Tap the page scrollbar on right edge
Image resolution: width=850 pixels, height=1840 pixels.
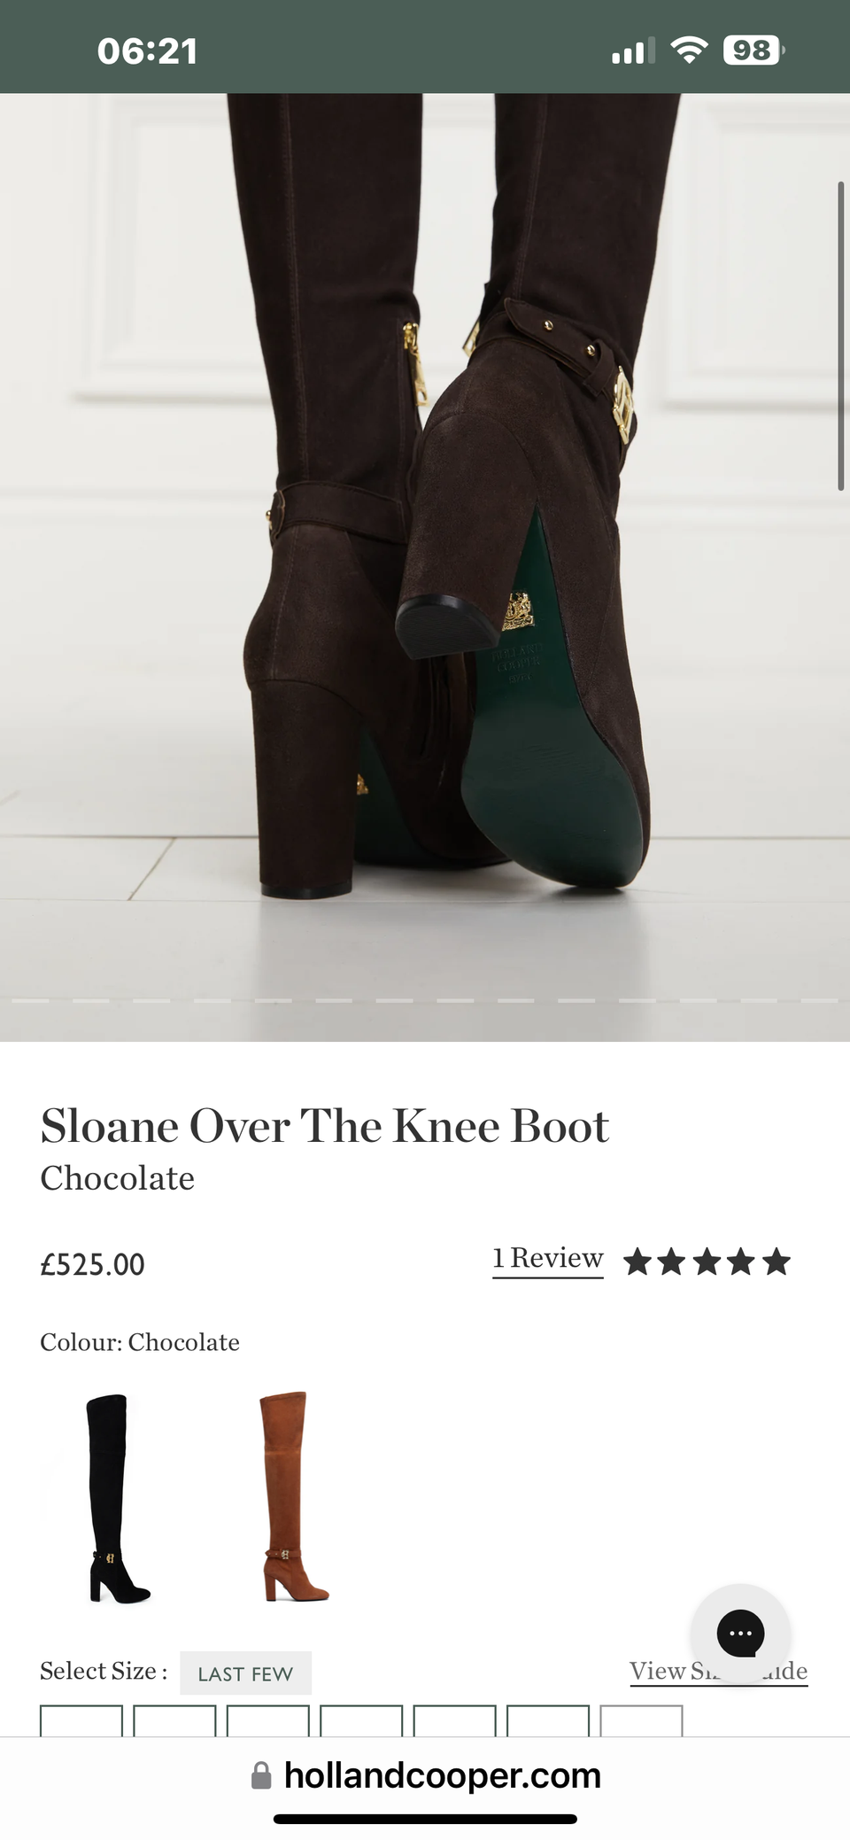841,336
